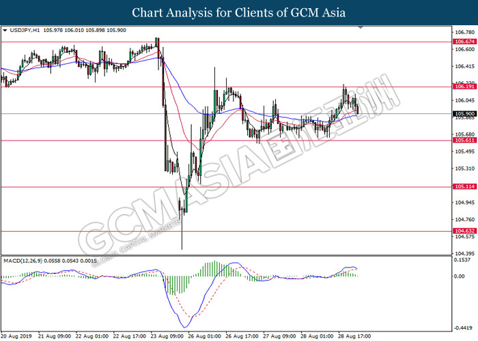Click the triangle arrow beside USDJPY,H1

5,31
